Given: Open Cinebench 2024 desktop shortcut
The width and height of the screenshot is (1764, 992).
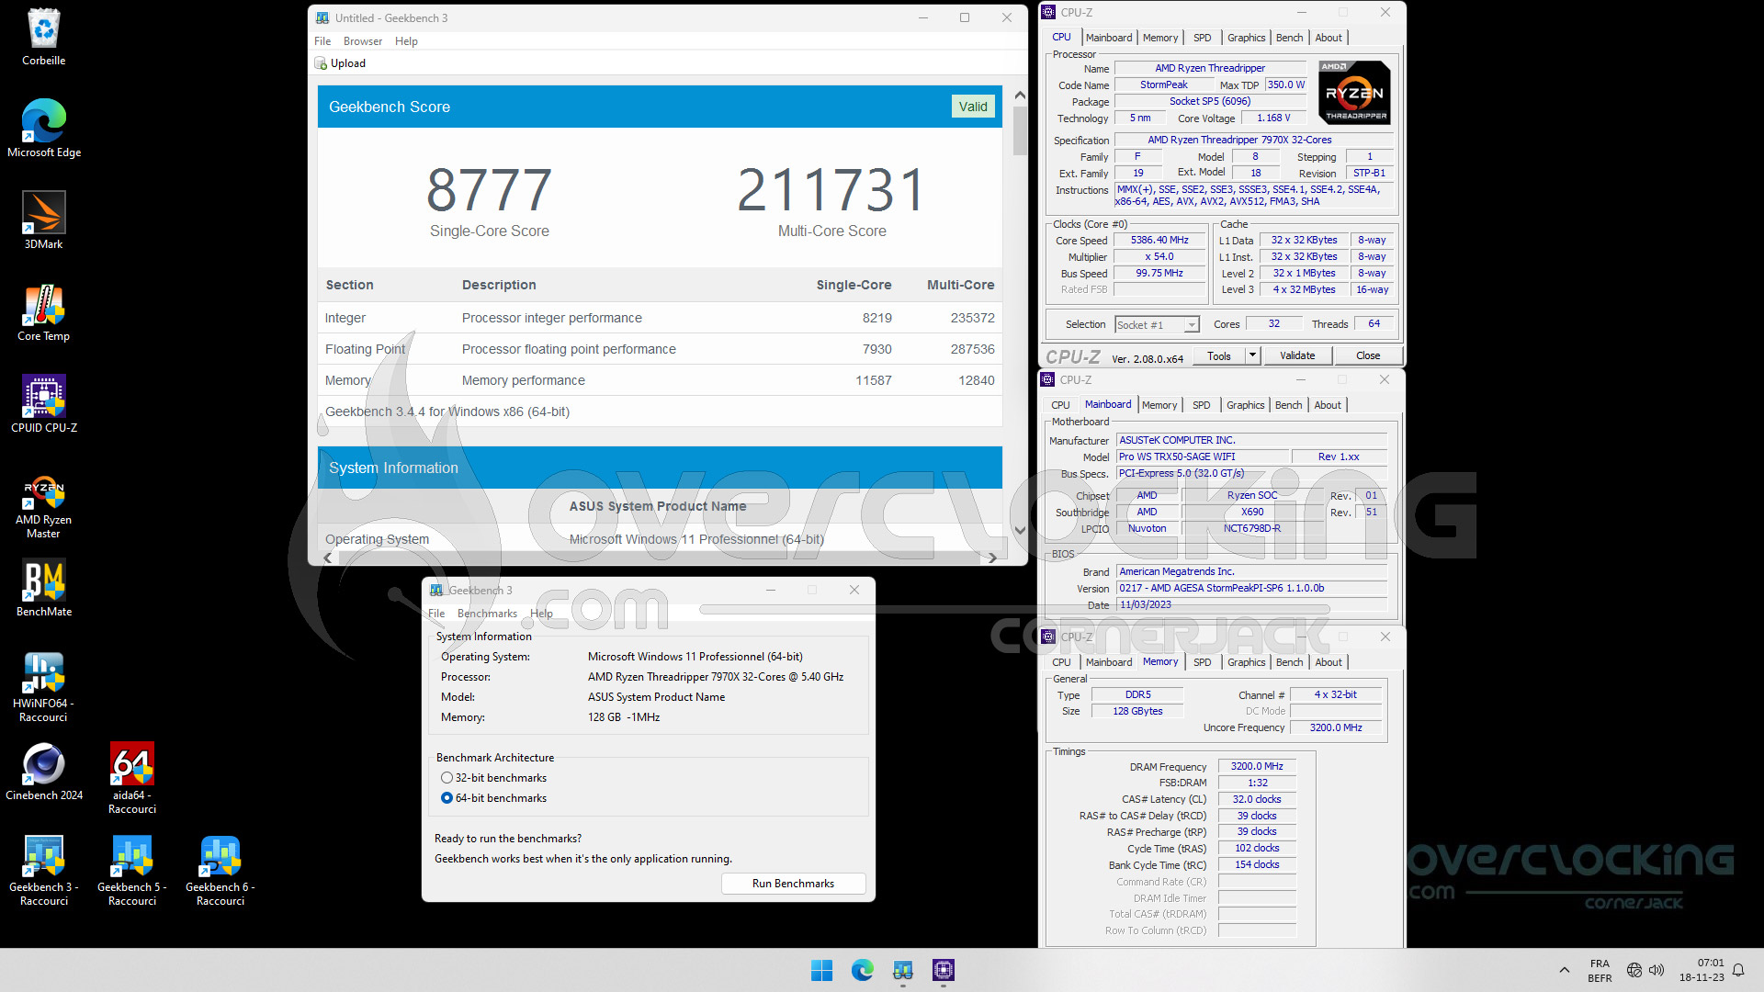Looking at the screenshot, I should click(44, 772).
